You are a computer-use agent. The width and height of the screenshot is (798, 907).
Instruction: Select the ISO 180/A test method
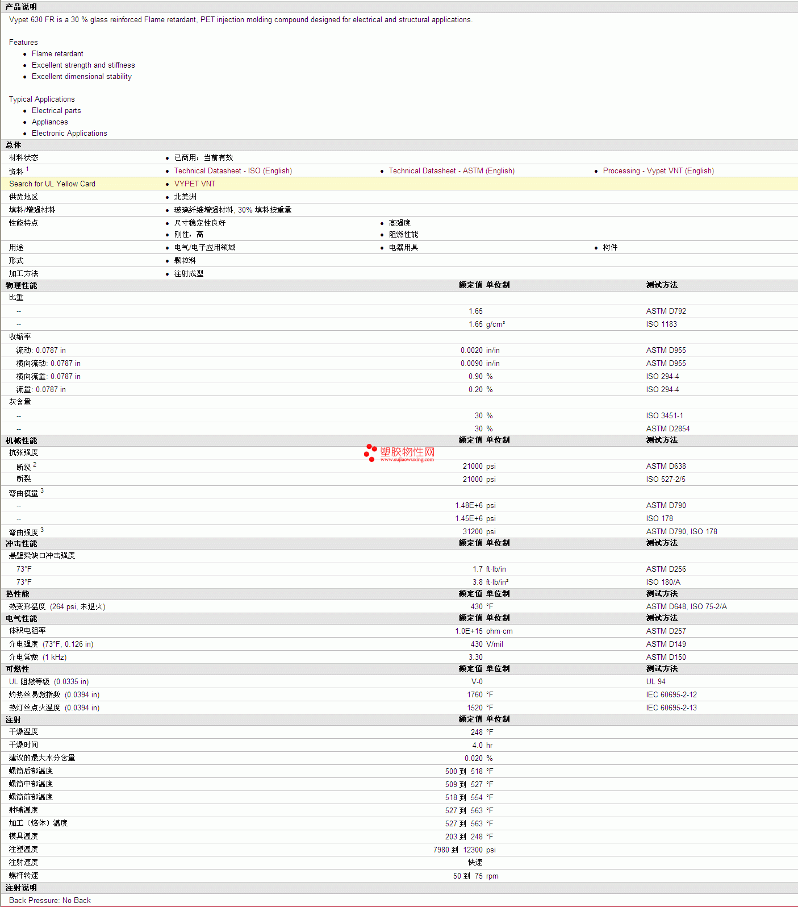click(663, 582)
